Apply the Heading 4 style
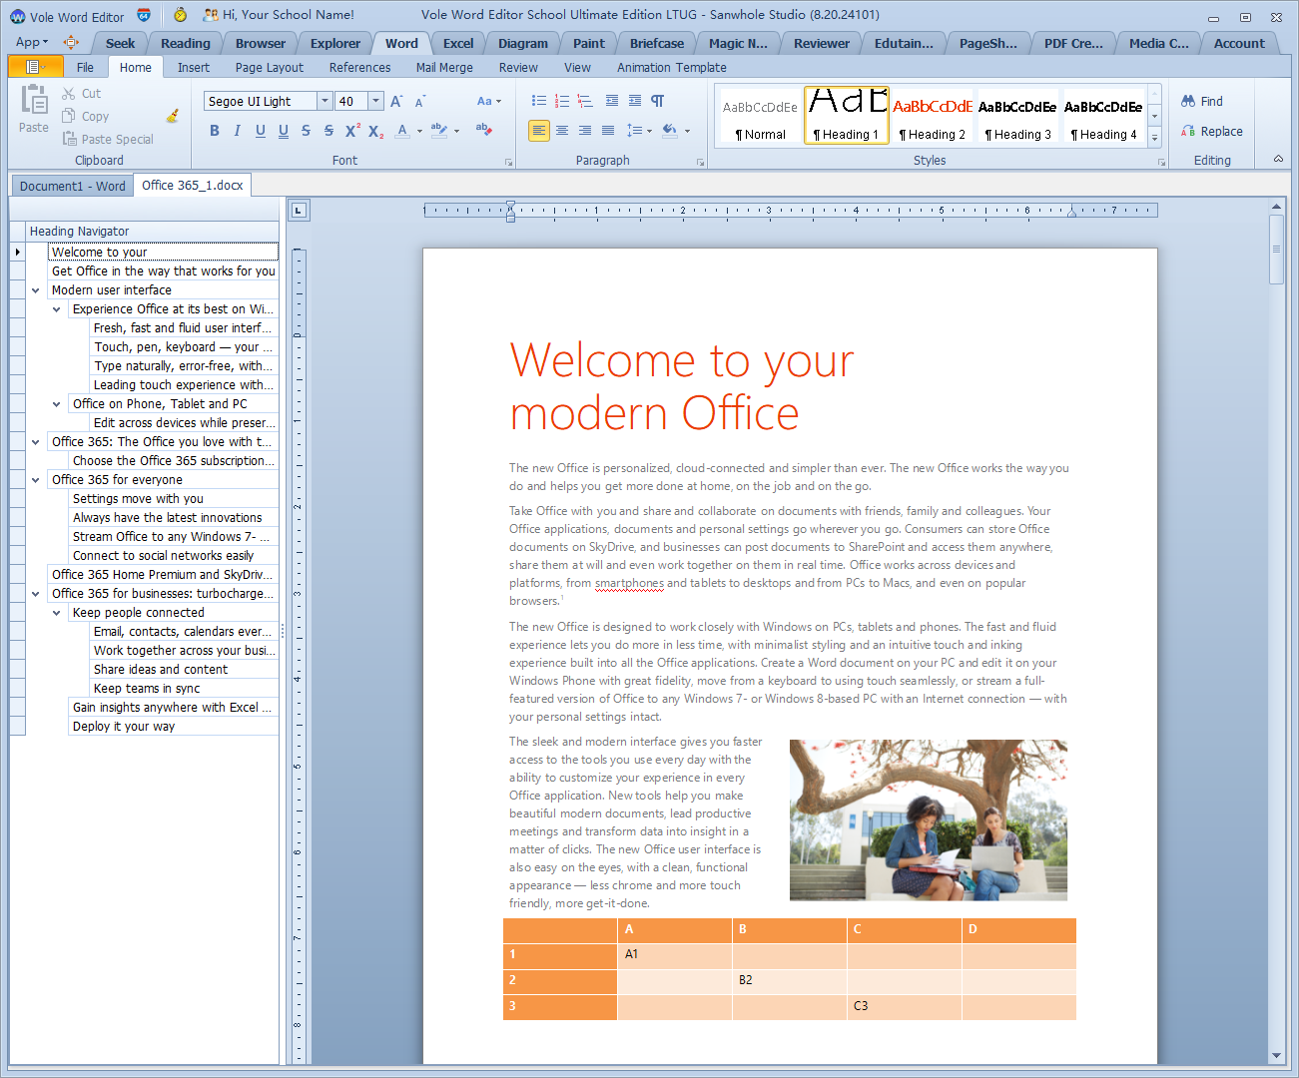 point(1104,117)
